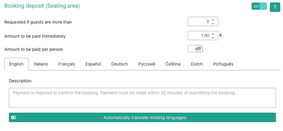Decrease the immediate payment amount with the down arrow

[213, 38]
